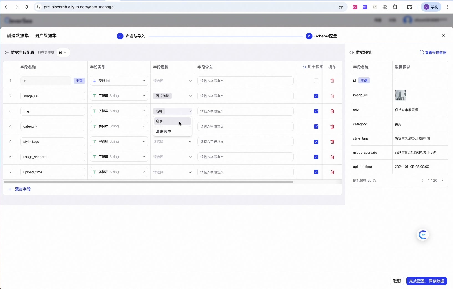Delete the image_url field row
The image size is (453, 289).
click(332, 96)
